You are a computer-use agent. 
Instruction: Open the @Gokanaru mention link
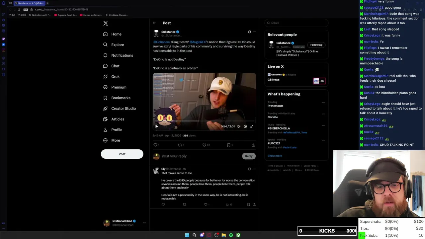(162, 42)
